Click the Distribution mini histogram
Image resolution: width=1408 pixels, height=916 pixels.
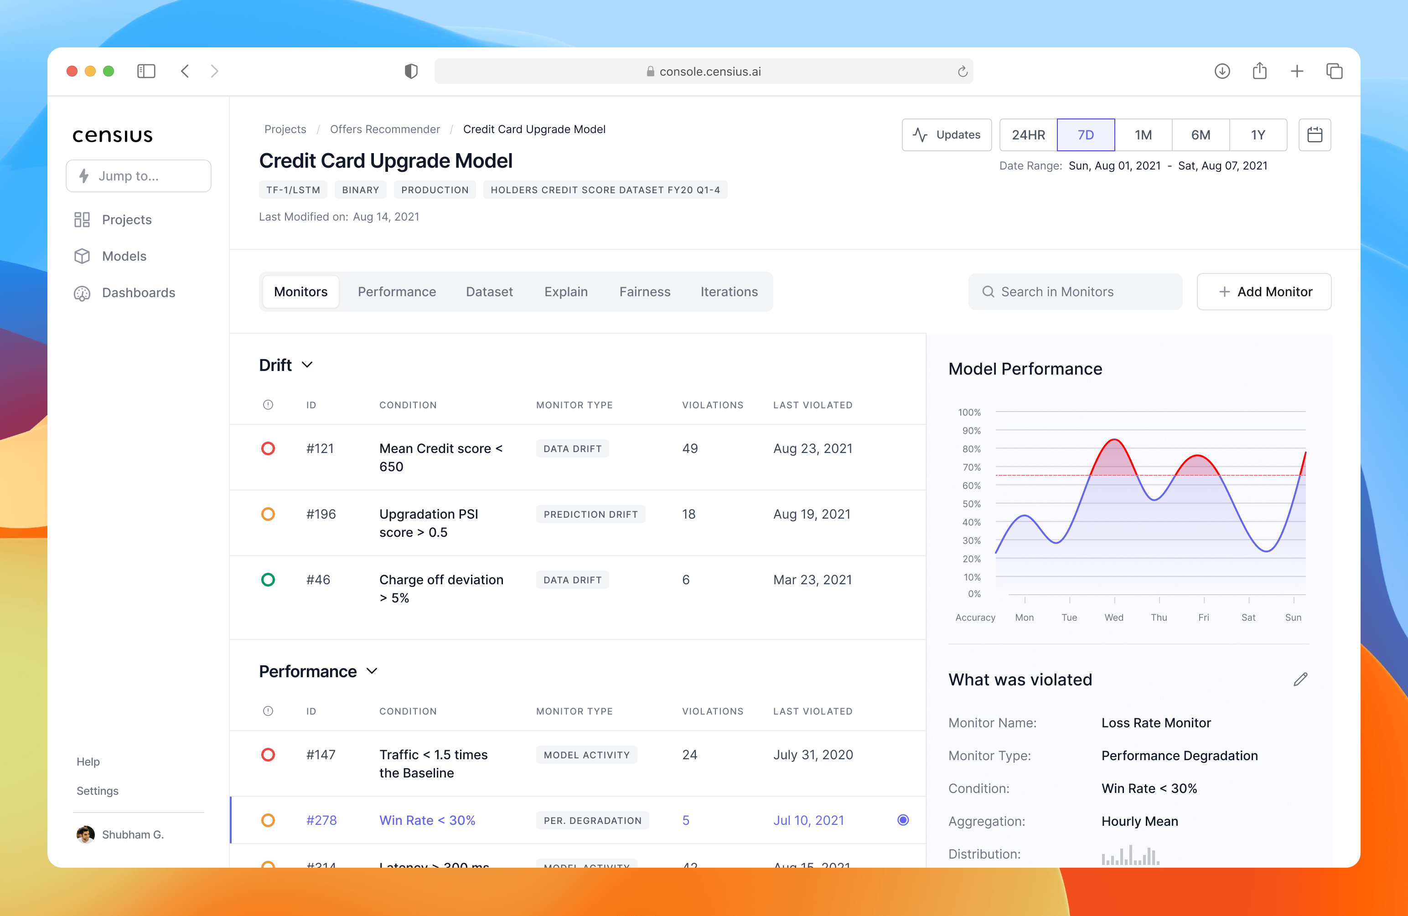[1130, 854]
